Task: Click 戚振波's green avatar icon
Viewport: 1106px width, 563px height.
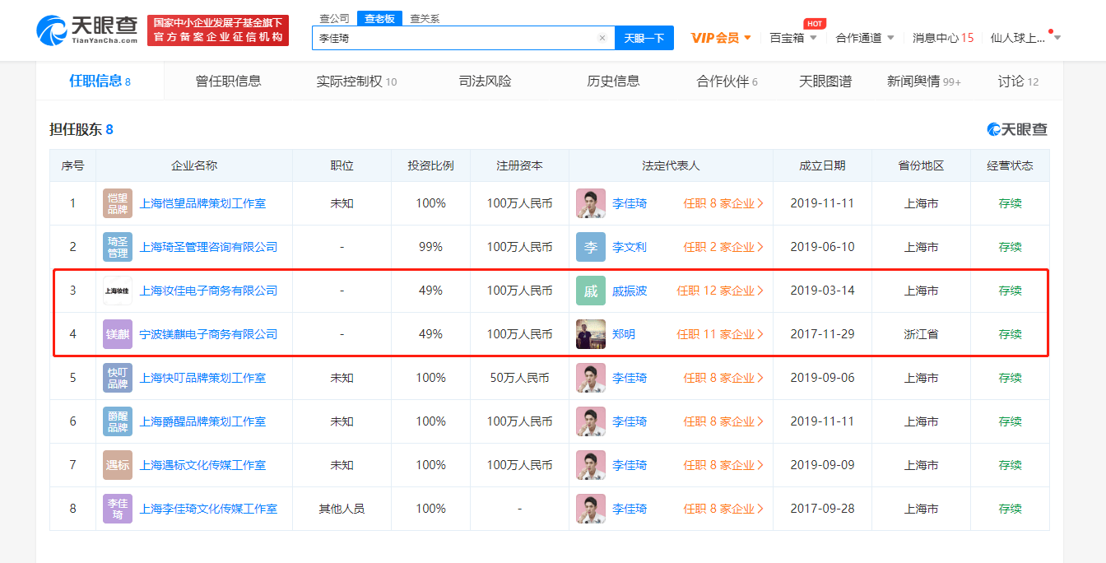Action: coord(591,291)
